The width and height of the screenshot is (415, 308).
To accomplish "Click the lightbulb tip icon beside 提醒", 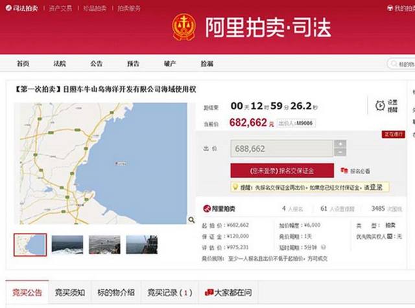I will click(x=235, y=187).
